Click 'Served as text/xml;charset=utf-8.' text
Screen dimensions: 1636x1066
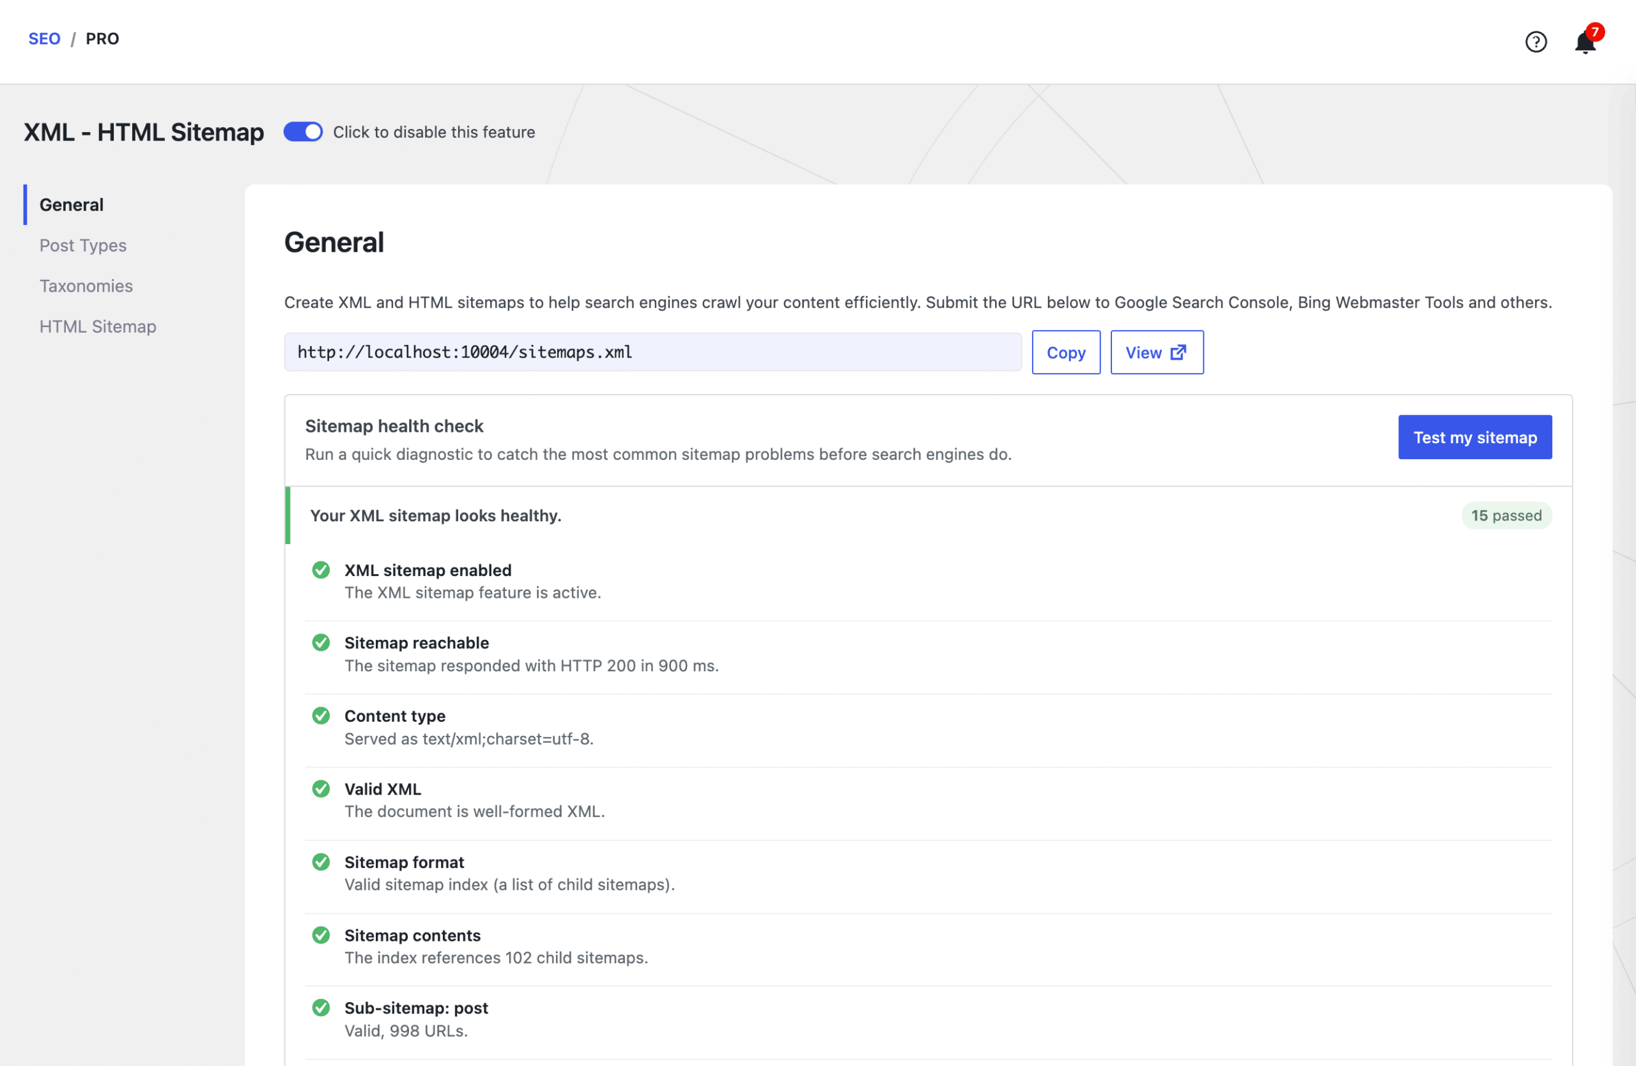pyautogui.click(x=469, y=739)
